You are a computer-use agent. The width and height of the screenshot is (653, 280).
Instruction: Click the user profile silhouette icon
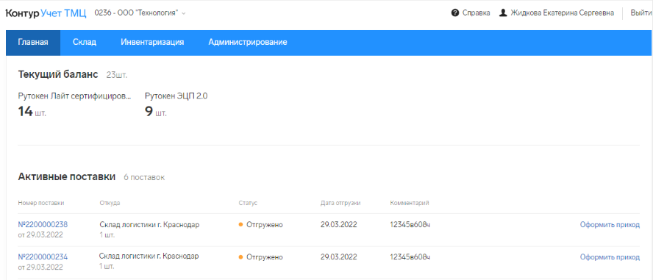[503, 13]
